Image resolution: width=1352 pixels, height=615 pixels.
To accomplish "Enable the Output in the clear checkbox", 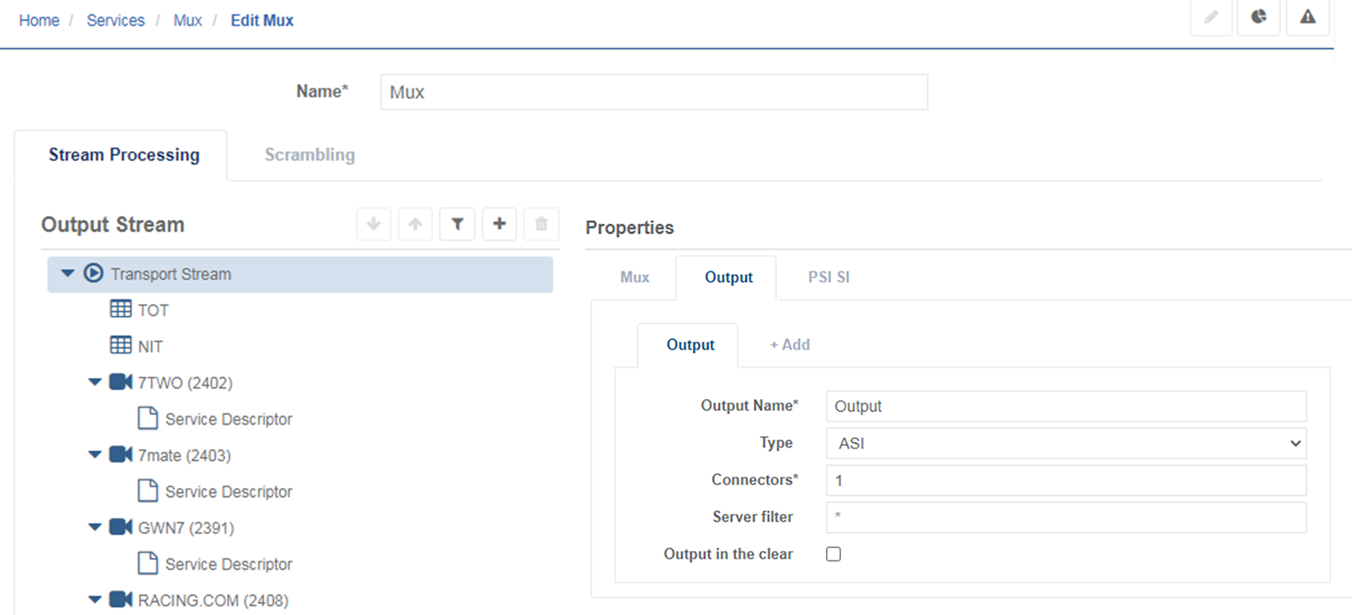I will point(834,554).
